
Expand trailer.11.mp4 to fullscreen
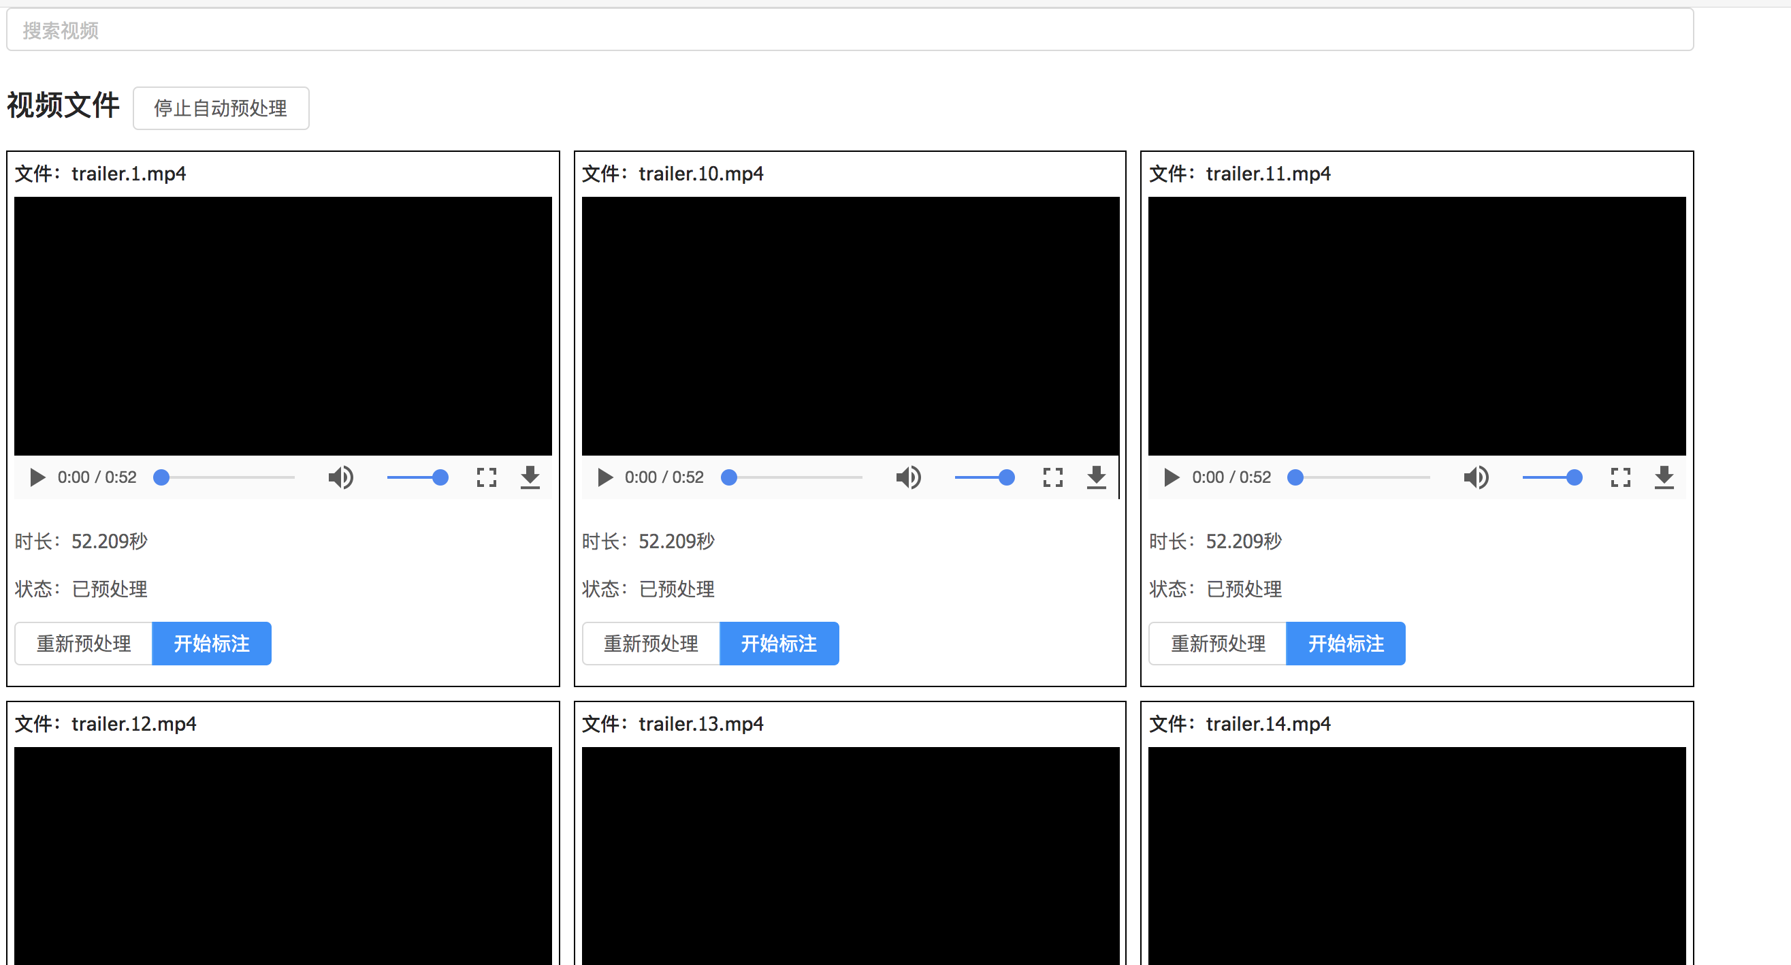point(1620,477)
